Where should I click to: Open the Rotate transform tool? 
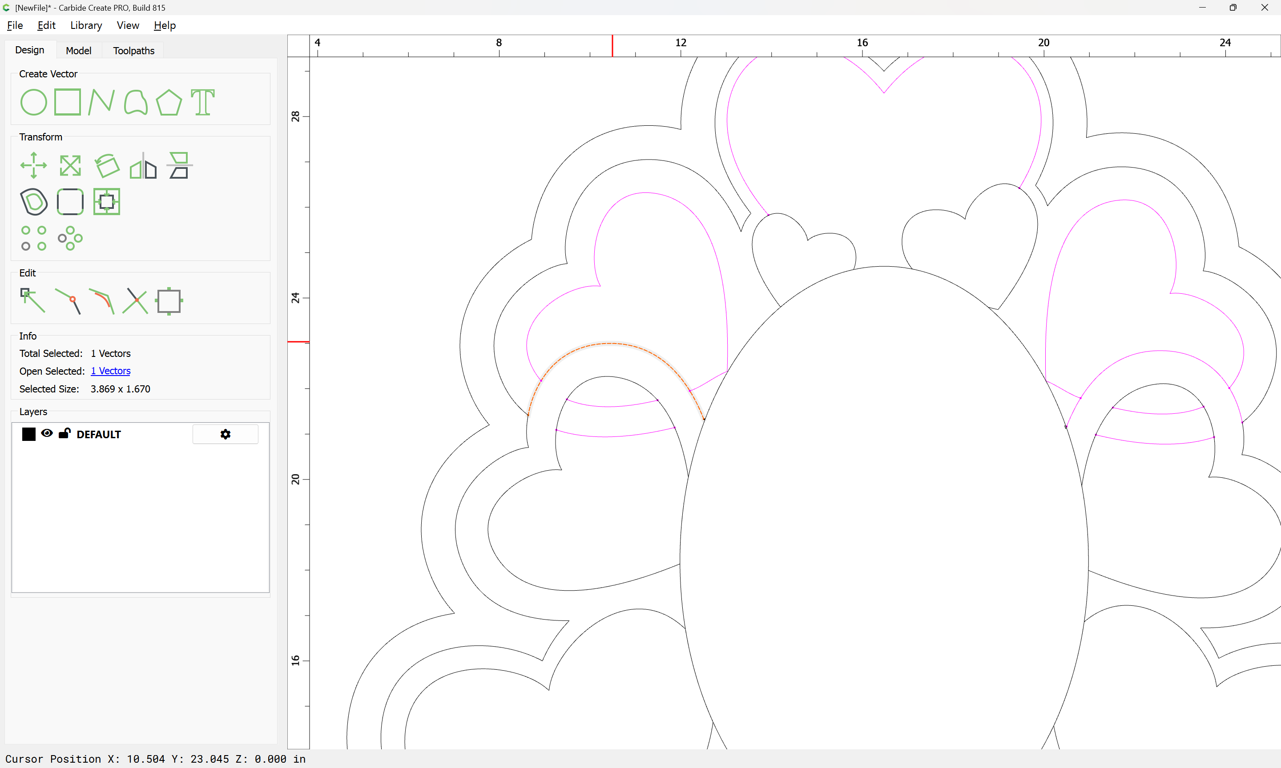pyautogui.click(x=107, y=166)
